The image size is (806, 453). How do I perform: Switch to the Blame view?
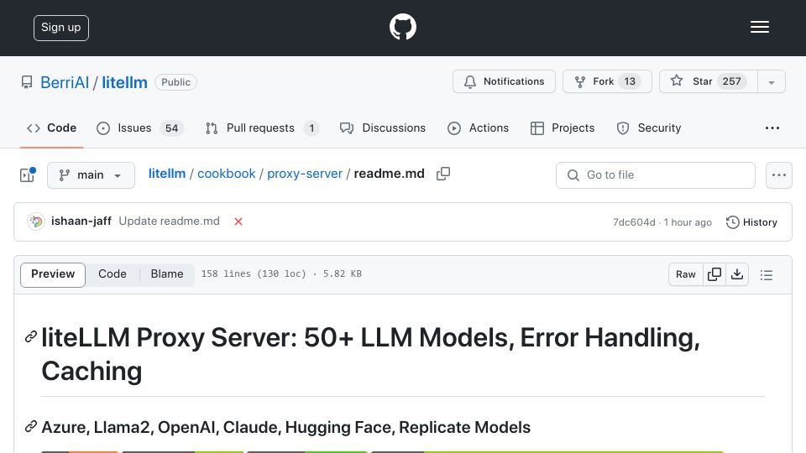pos(167,274)
